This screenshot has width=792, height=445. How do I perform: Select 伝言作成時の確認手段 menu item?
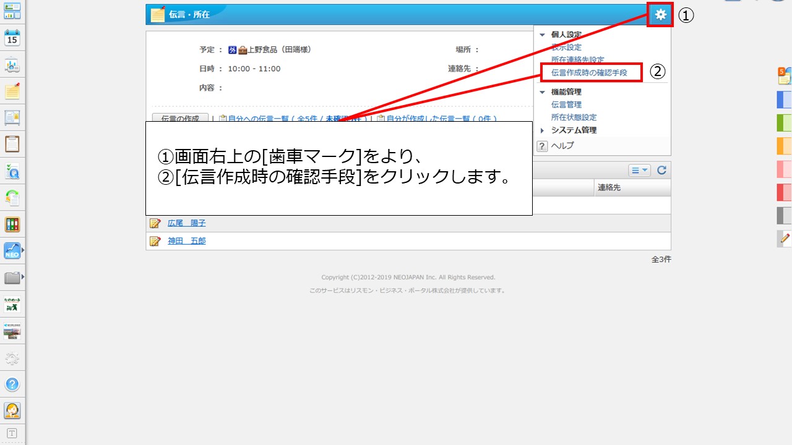point(588,72)
